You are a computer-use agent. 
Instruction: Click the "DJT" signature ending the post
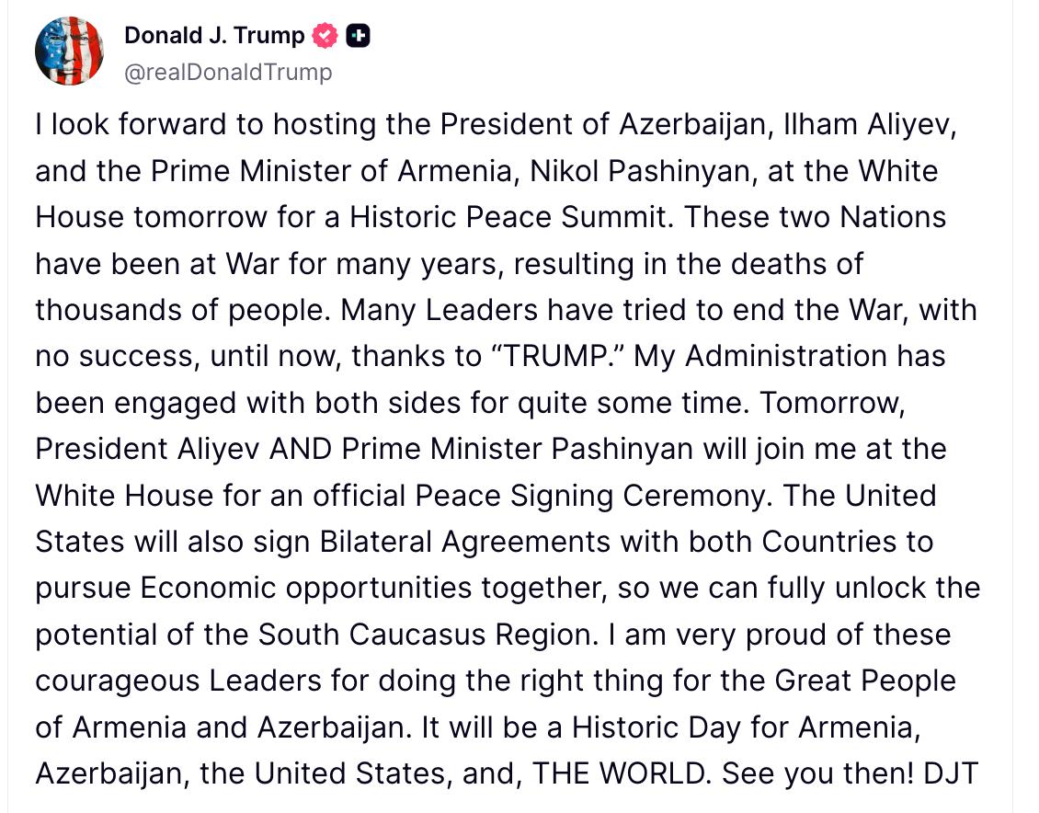point(946,773)
